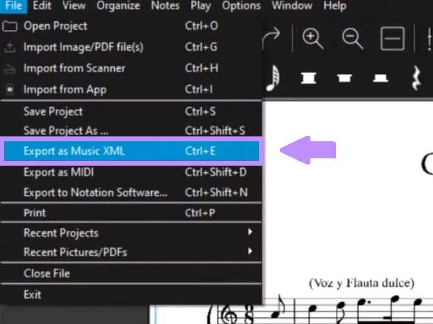Select the half rest icon
The width and height of the screenshot is (433, 324).
tap(381, 78)
